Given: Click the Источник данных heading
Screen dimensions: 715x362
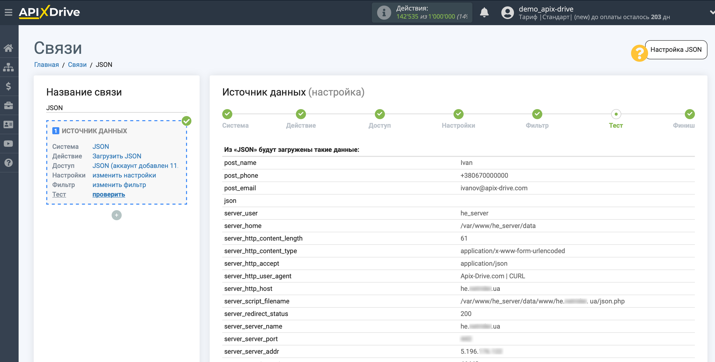Looking at the screenshot, I should coord(293,92).
